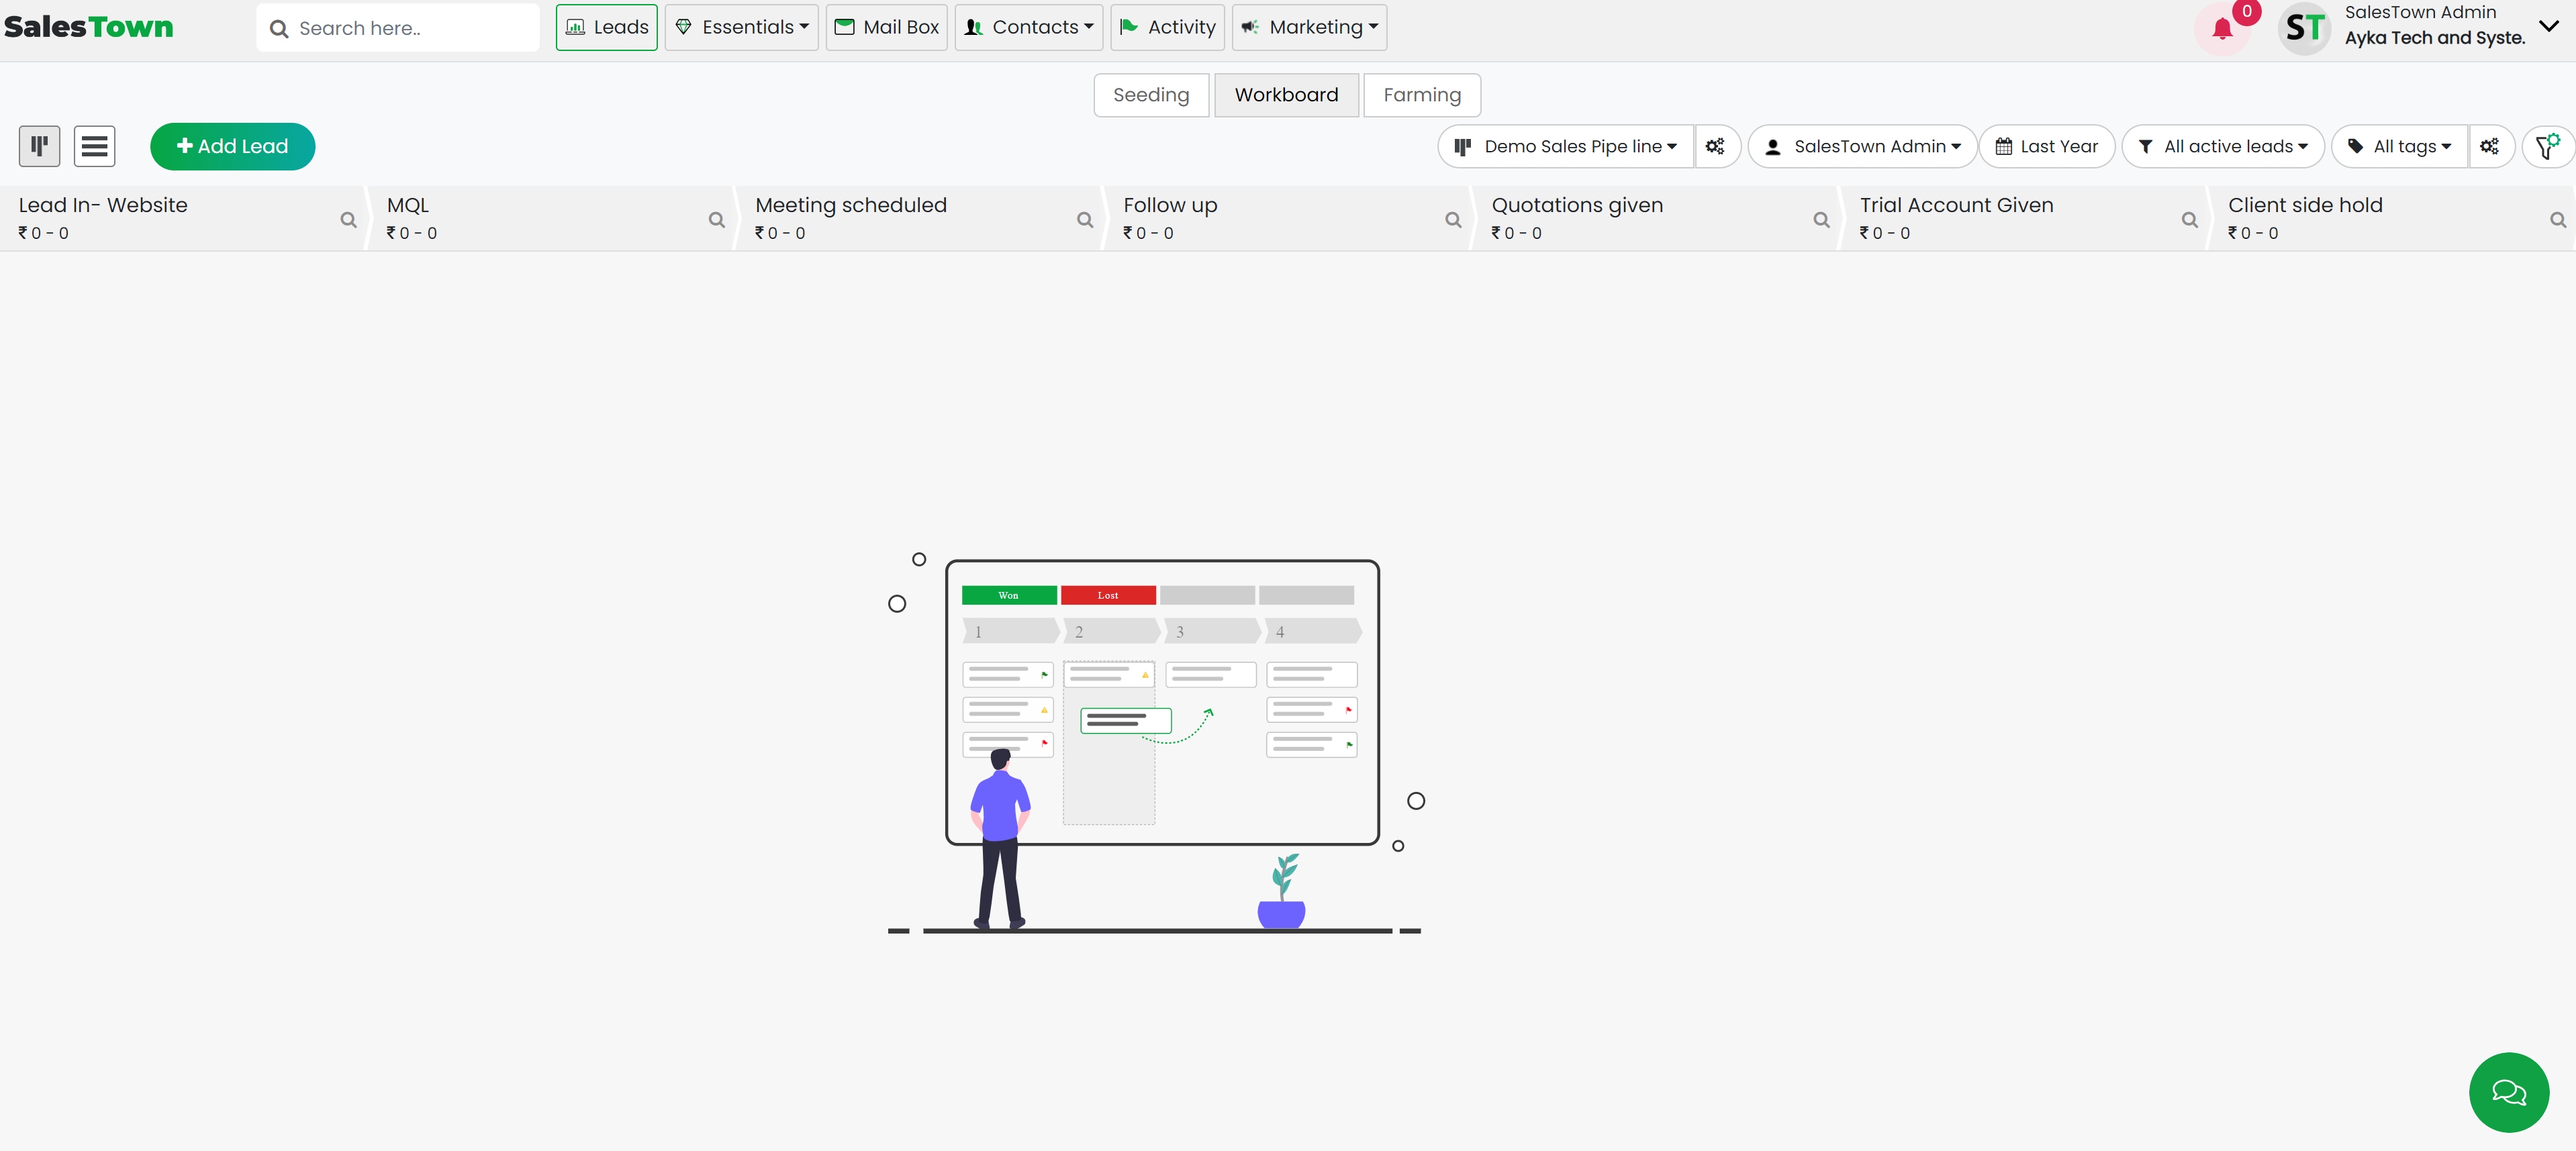The image size is (2576, 1151).
Task: Expand the Essentials menu
Action: click(x=741, y=27)
